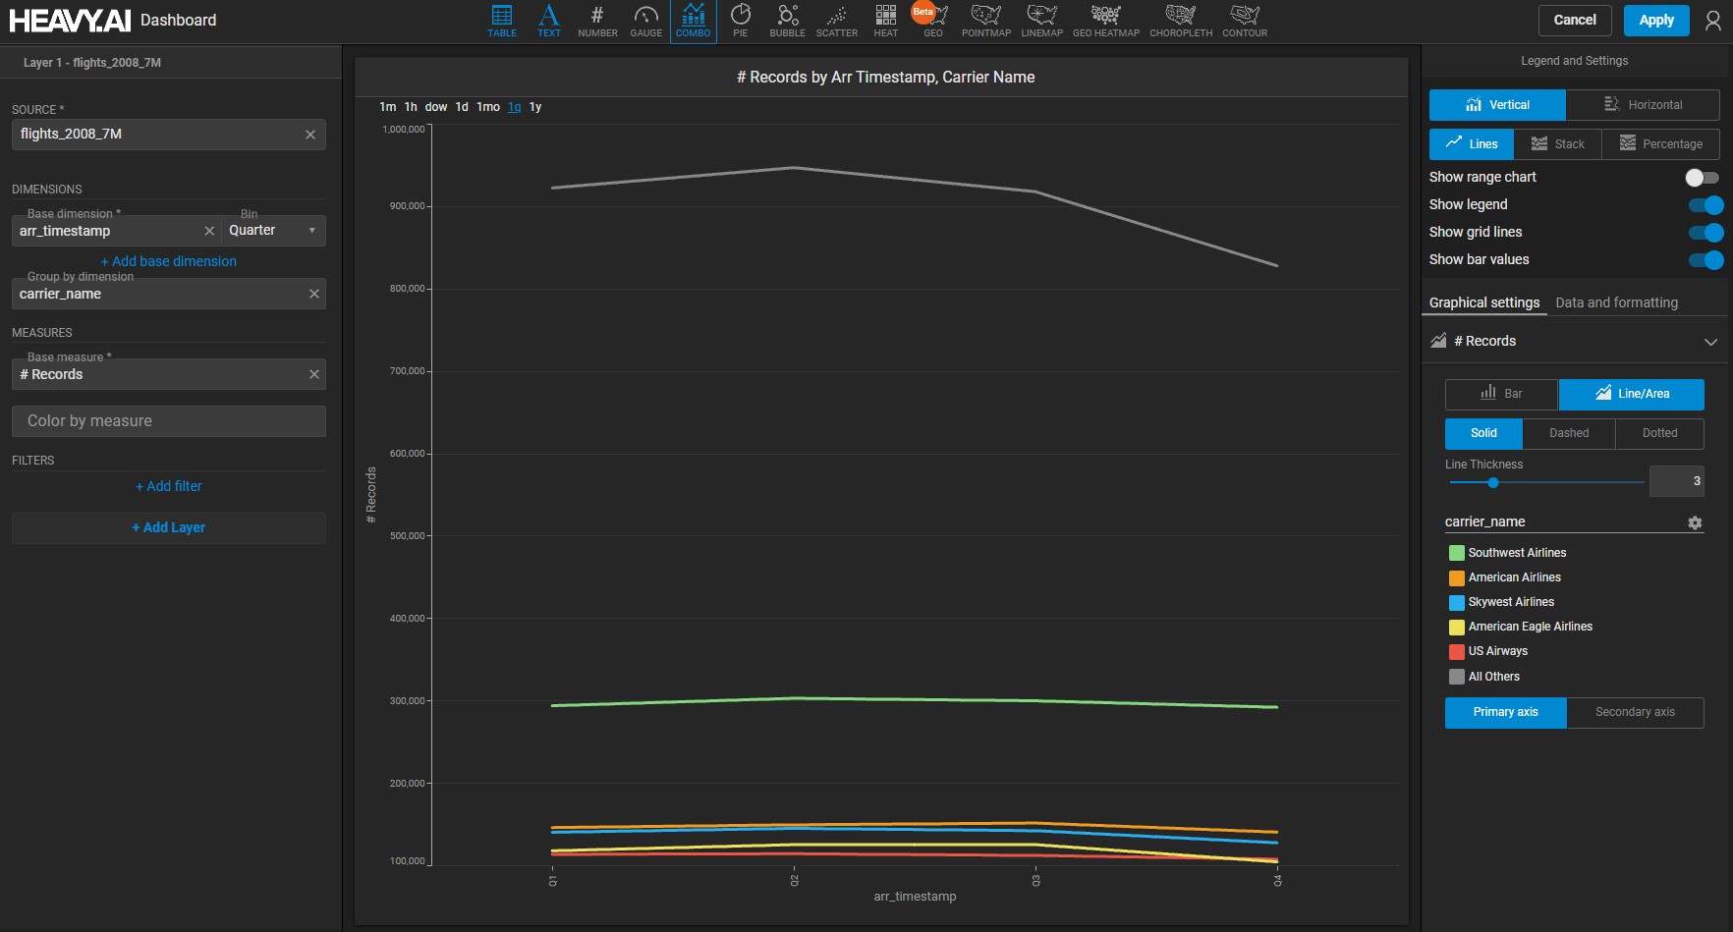Choose the Gauge chart icon

coord(645,21)
